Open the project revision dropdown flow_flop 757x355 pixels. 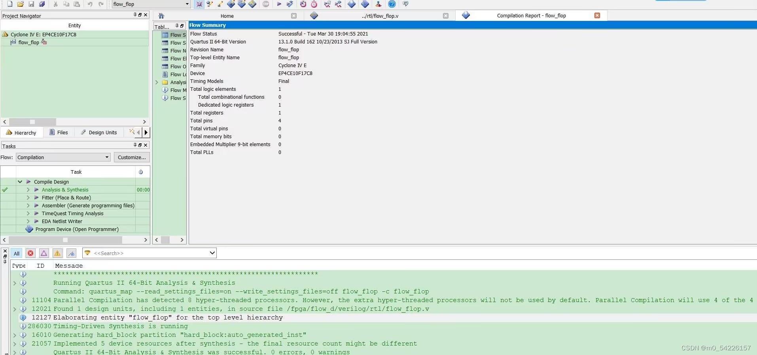151,4
